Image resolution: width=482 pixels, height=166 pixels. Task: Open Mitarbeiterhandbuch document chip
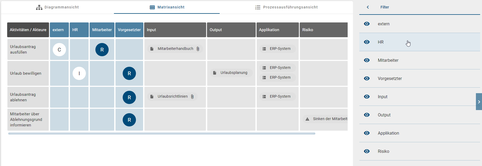click(175, 49)
